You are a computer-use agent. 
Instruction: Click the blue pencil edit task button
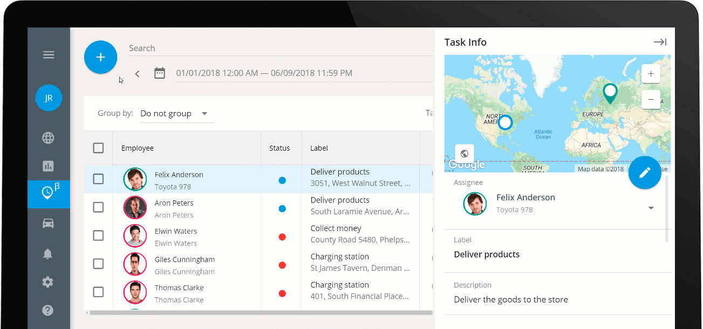(x=645, y=173)
